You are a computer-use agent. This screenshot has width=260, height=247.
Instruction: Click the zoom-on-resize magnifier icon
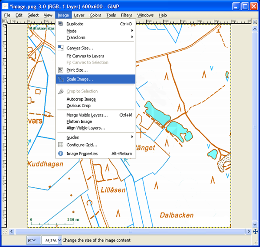pyautogui.click(x=255, y=22)
